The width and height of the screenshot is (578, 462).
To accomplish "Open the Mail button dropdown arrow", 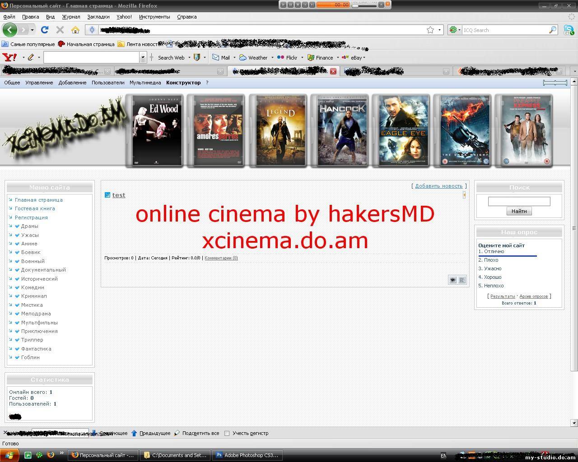I will coord(234,57).
